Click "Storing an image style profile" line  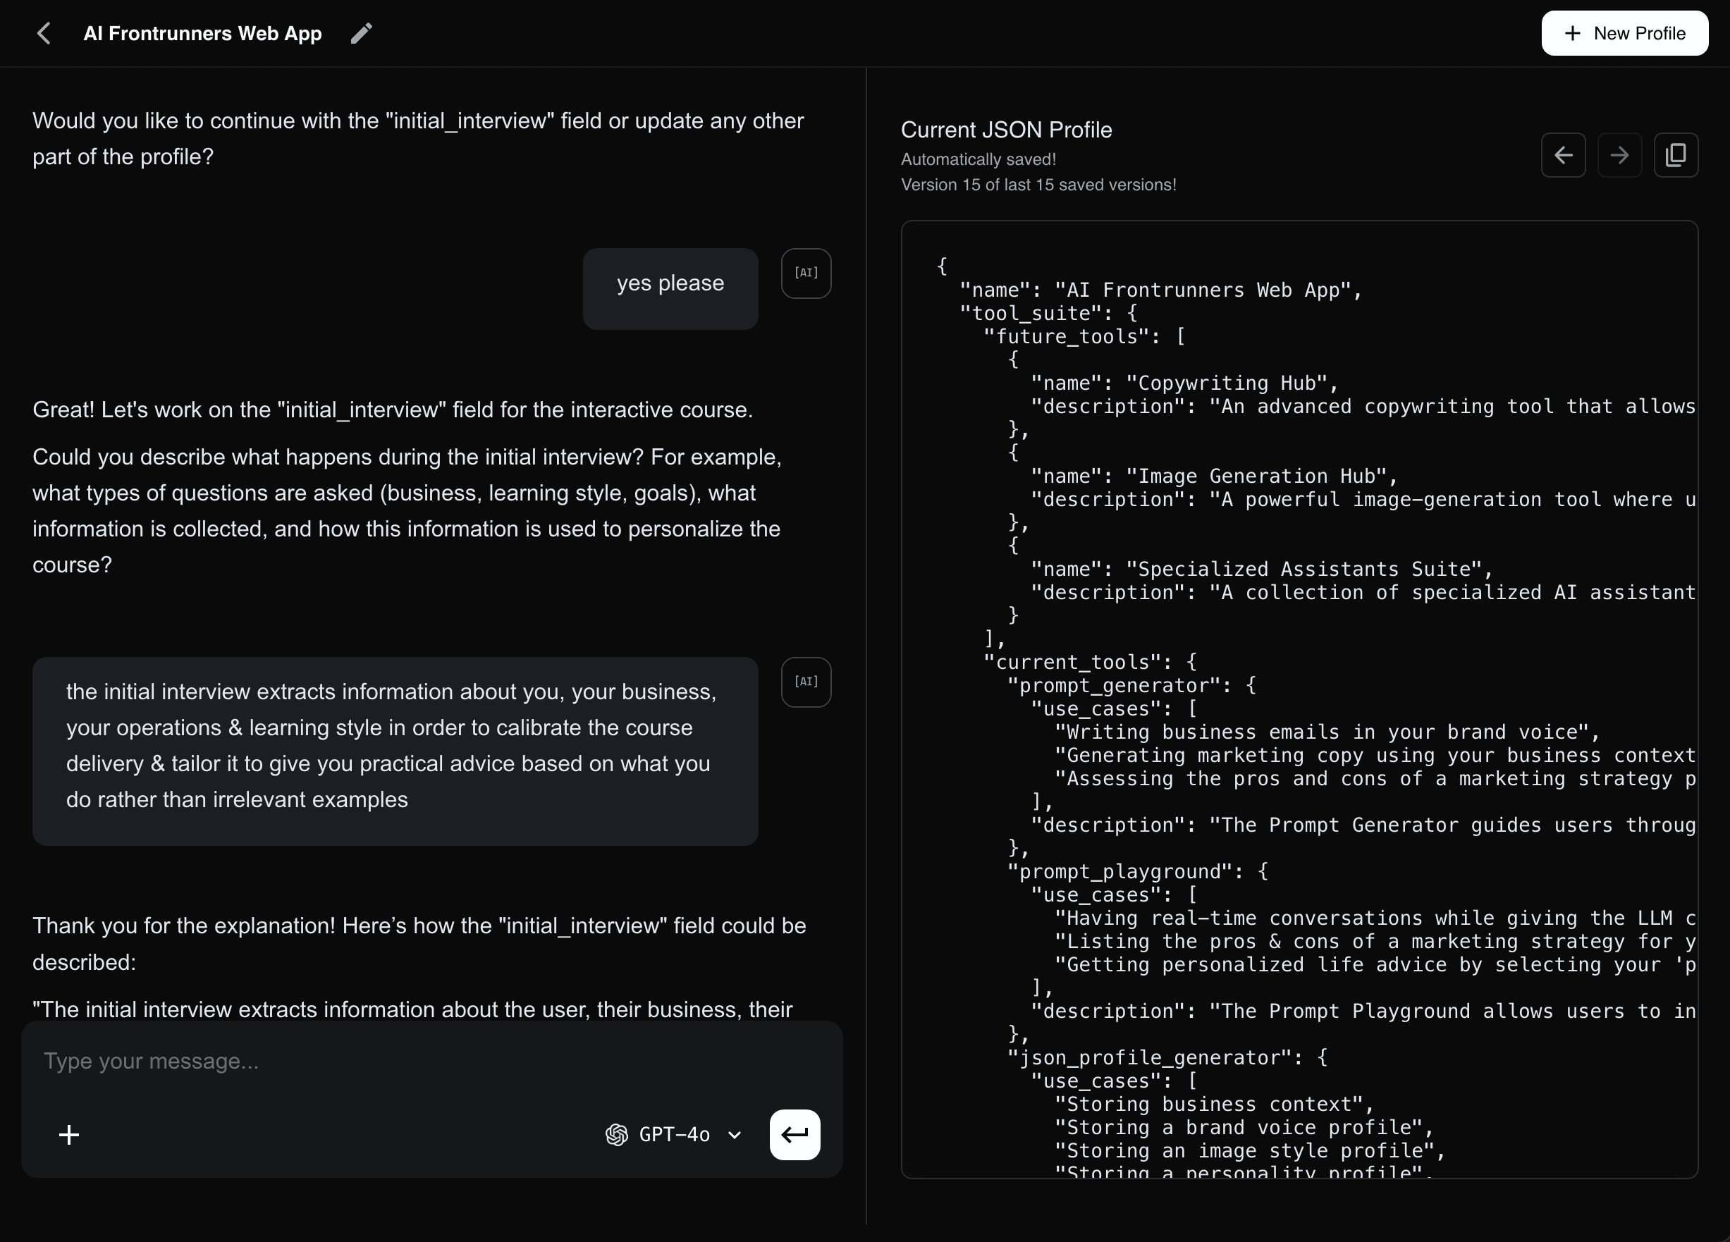tap(1249, 1150)
